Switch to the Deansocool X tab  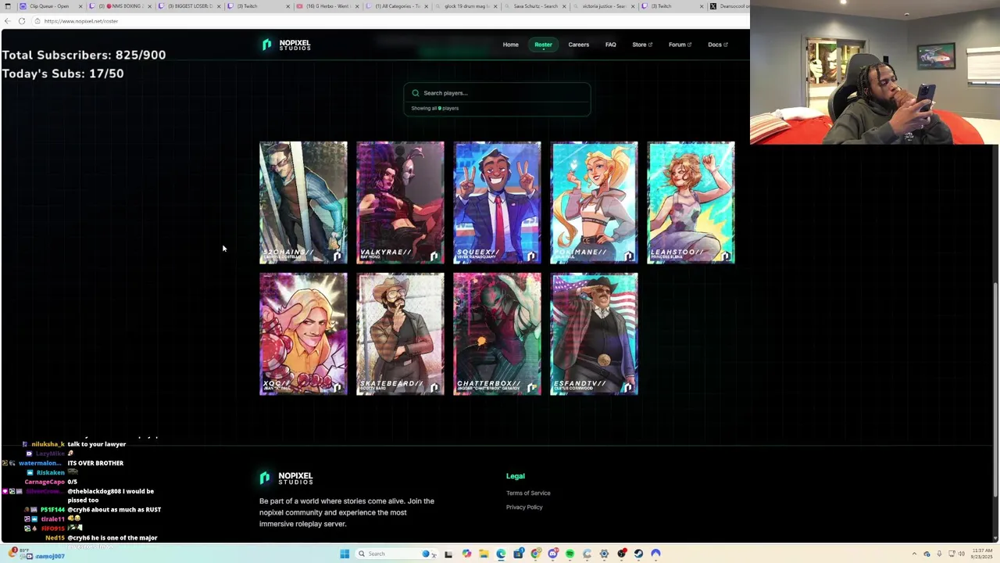pyautogui.click(x=728, y=6)
